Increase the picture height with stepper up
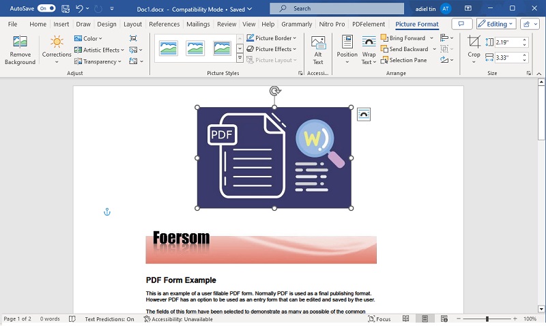 click(x=524, y=40)
